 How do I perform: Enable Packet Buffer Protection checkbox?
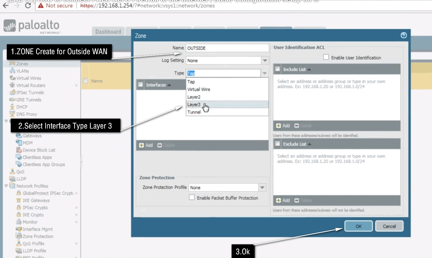click(192, 198)
